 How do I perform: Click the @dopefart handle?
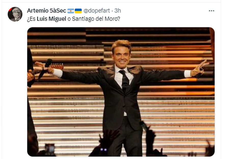point(97,11)
